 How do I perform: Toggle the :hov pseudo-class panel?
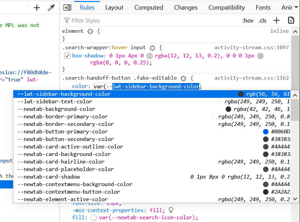tap(248, 21)
